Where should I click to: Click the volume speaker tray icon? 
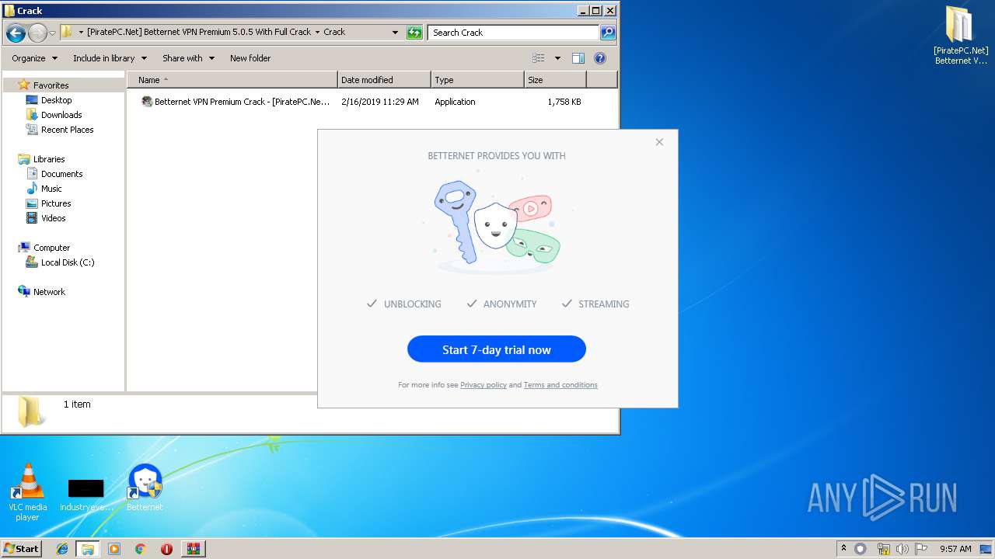tap(902, 549)
